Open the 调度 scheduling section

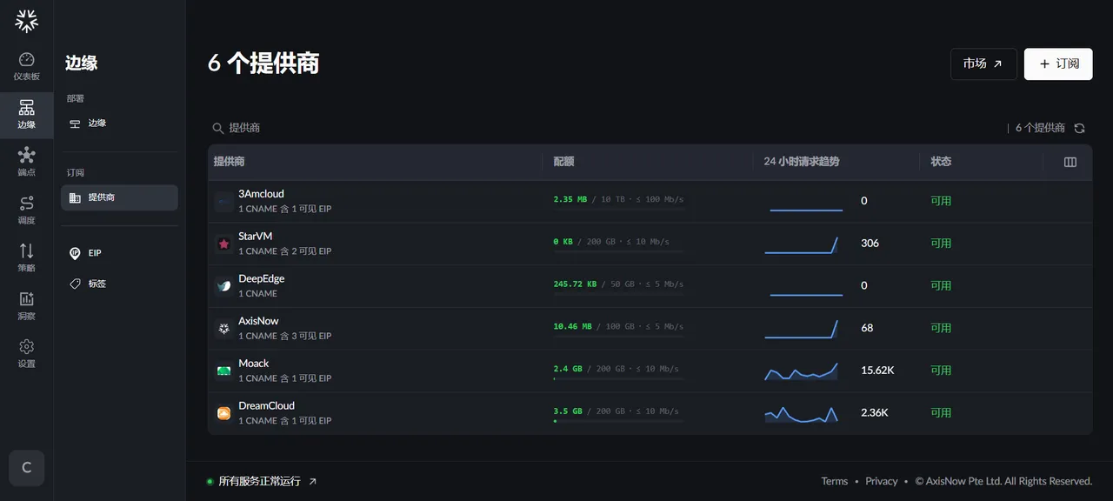pos(27,210)
